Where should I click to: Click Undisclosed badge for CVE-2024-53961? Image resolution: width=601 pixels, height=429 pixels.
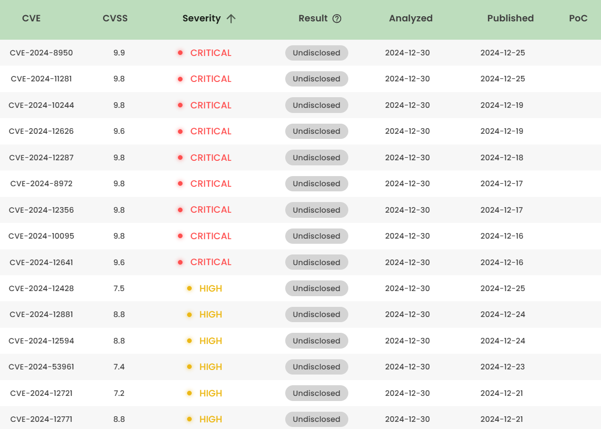tap(317, 367)
